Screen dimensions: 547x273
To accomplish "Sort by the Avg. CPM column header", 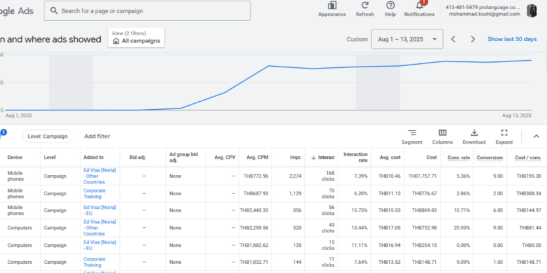I will tap(257, 157).
